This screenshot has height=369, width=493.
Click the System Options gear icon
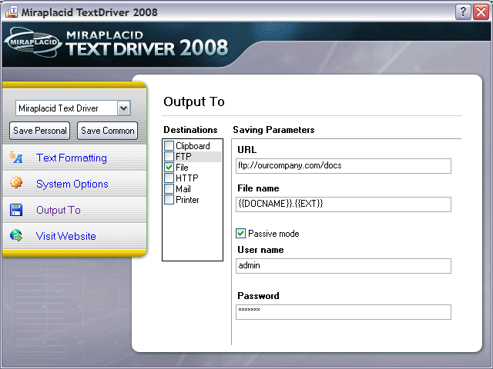point(16,182)
